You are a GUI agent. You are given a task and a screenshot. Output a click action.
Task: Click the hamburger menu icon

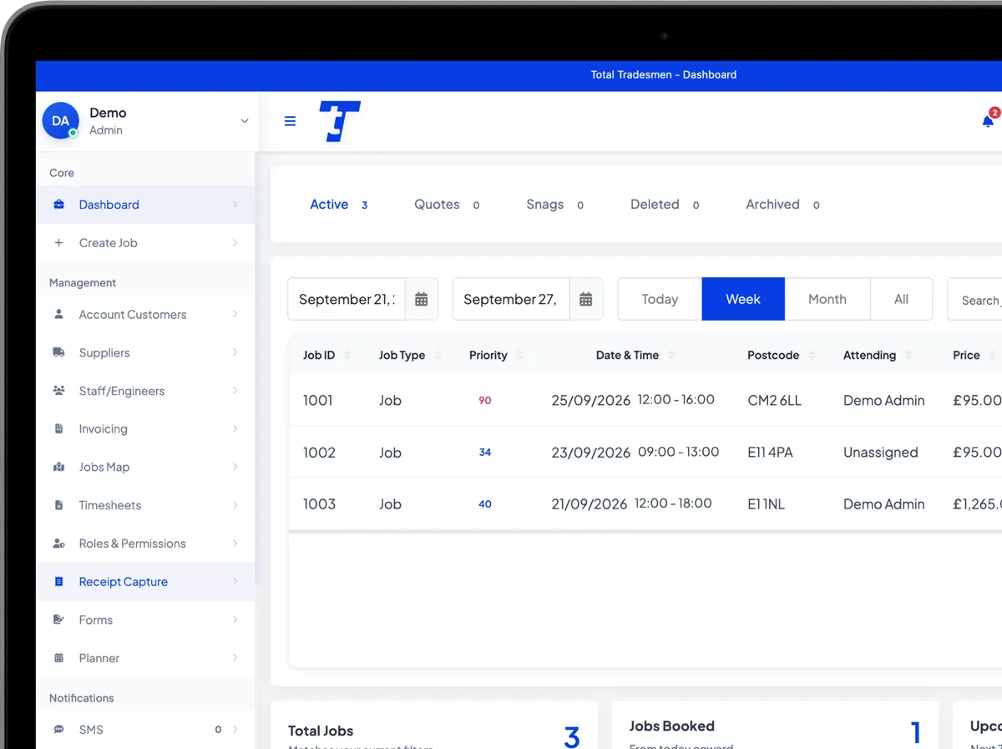point(290,121)
